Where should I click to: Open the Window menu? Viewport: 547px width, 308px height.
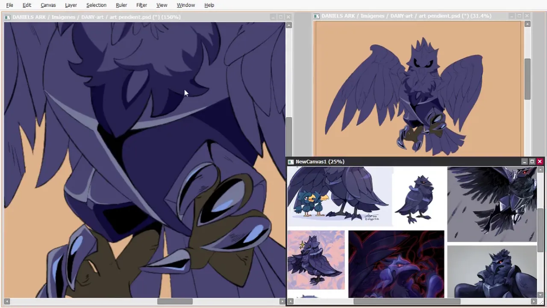click(x=186, y=5)
